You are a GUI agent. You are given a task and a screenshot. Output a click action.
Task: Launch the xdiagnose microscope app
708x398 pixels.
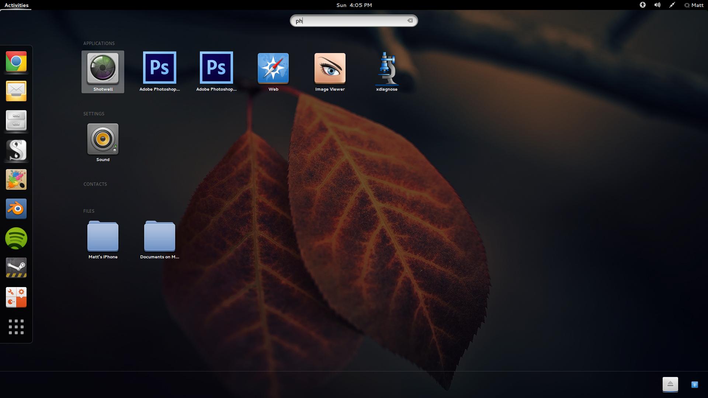click(x=386, y=71)
